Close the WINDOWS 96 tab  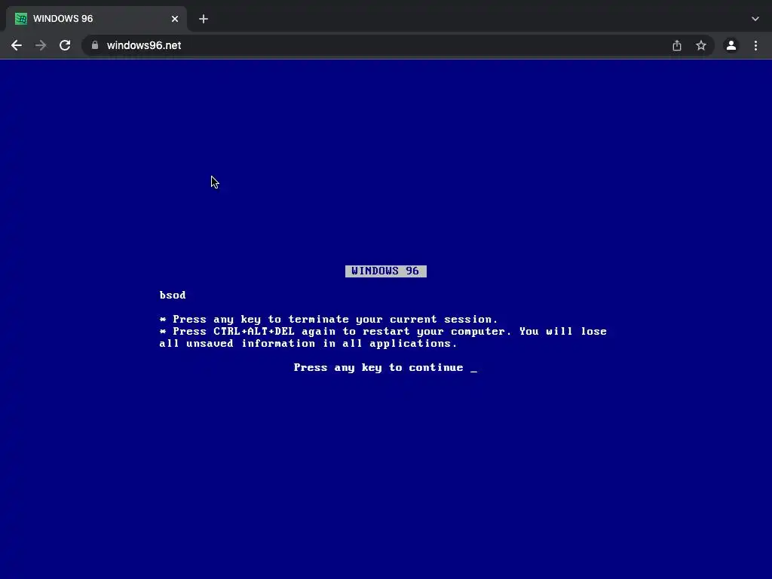pos(175,19)
